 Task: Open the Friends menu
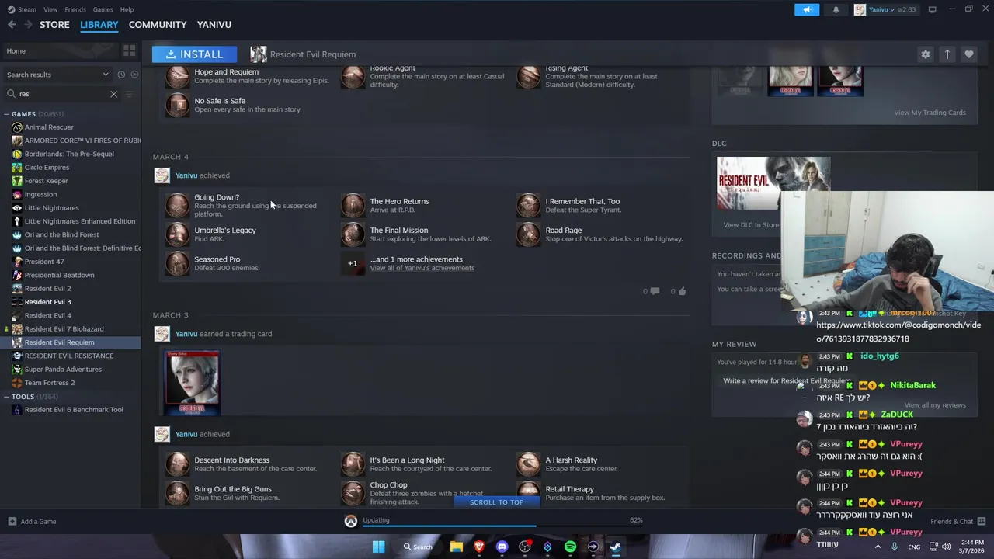pos(75,9)
